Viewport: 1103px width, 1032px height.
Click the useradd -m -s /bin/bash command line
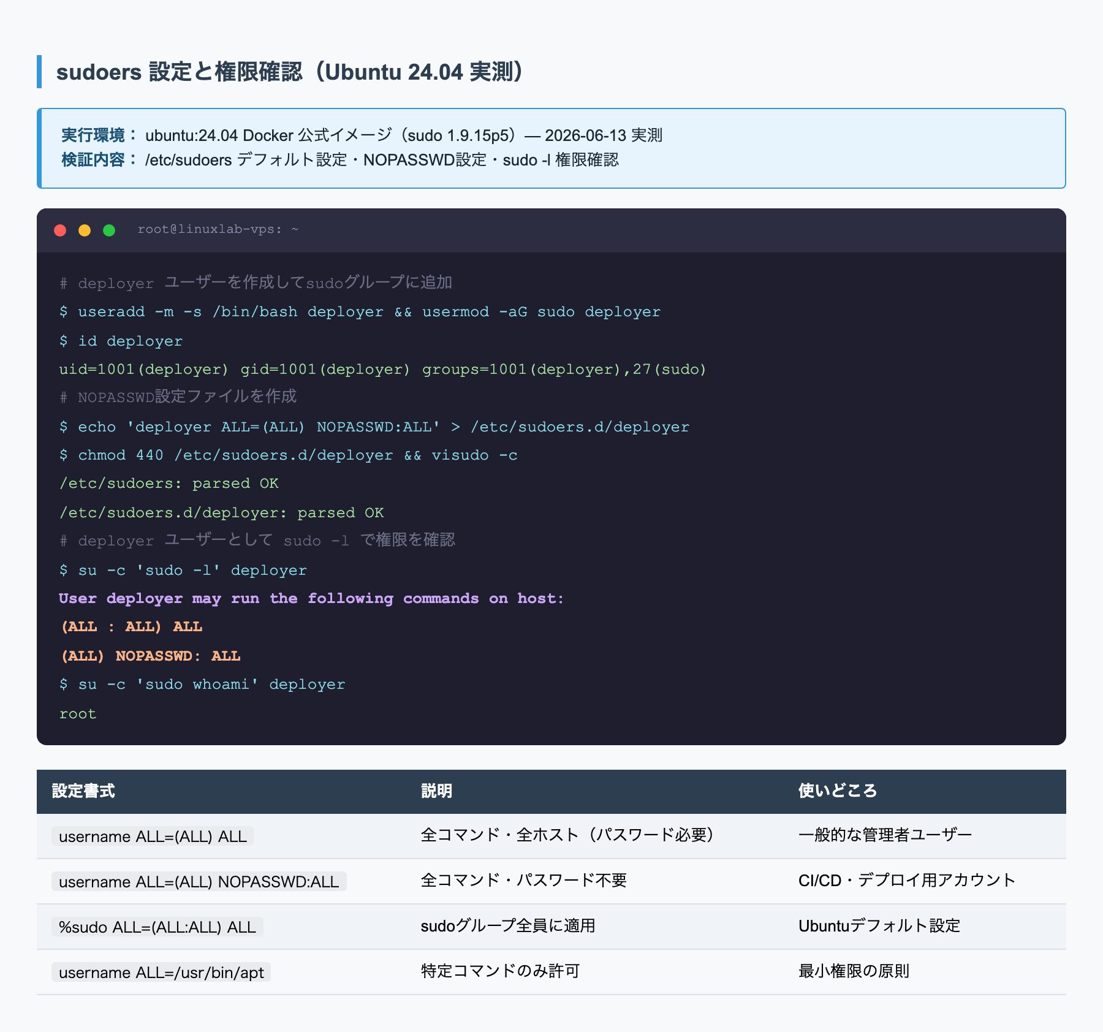[360, 312]
